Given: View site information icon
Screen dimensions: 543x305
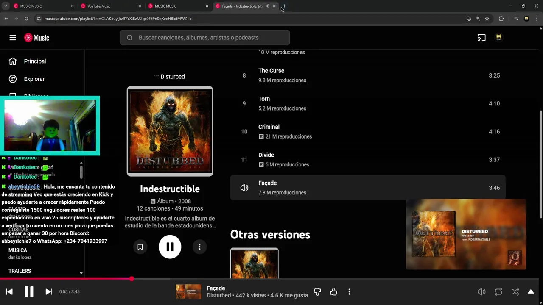Looking at the screenshot, I should 39,19.
